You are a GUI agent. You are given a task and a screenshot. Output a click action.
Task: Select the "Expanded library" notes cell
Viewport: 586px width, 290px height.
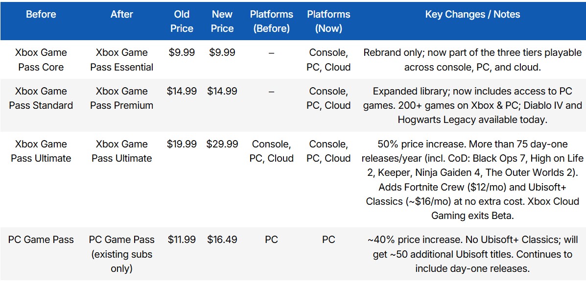[472, 105]
